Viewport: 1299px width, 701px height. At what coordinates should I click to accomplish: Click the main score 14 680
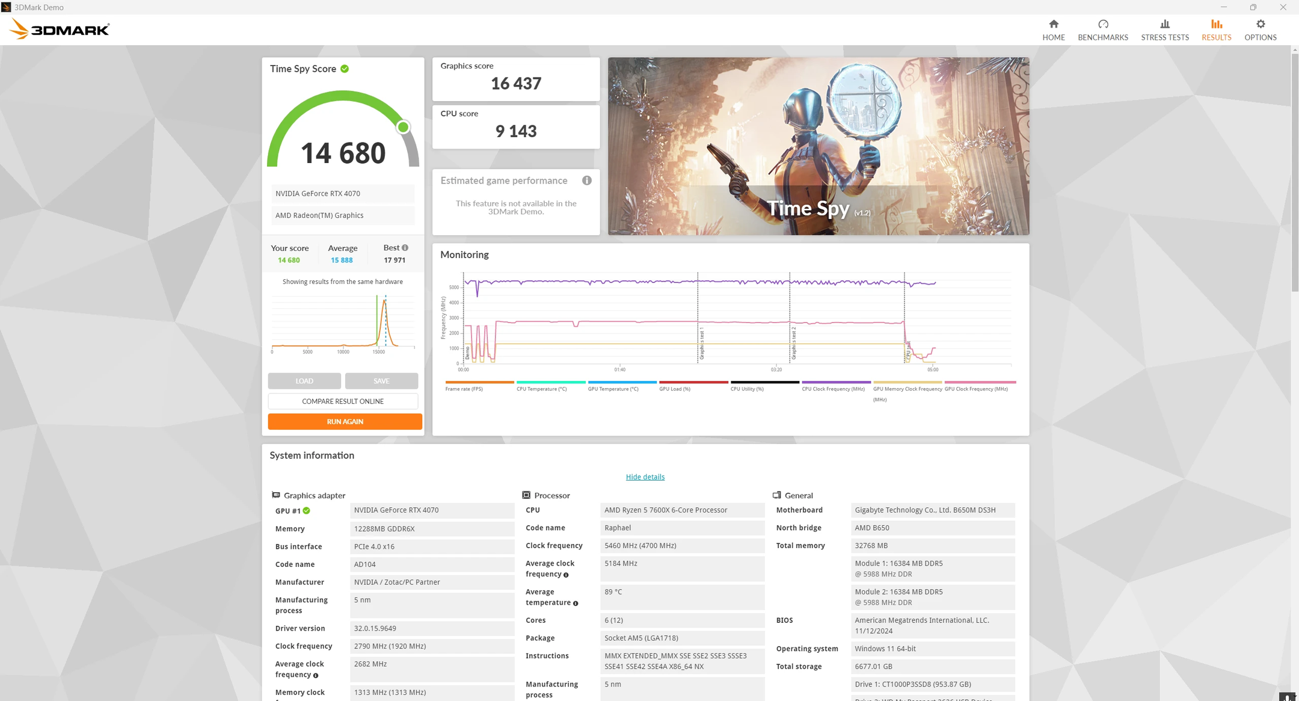[x=343, y=153]
